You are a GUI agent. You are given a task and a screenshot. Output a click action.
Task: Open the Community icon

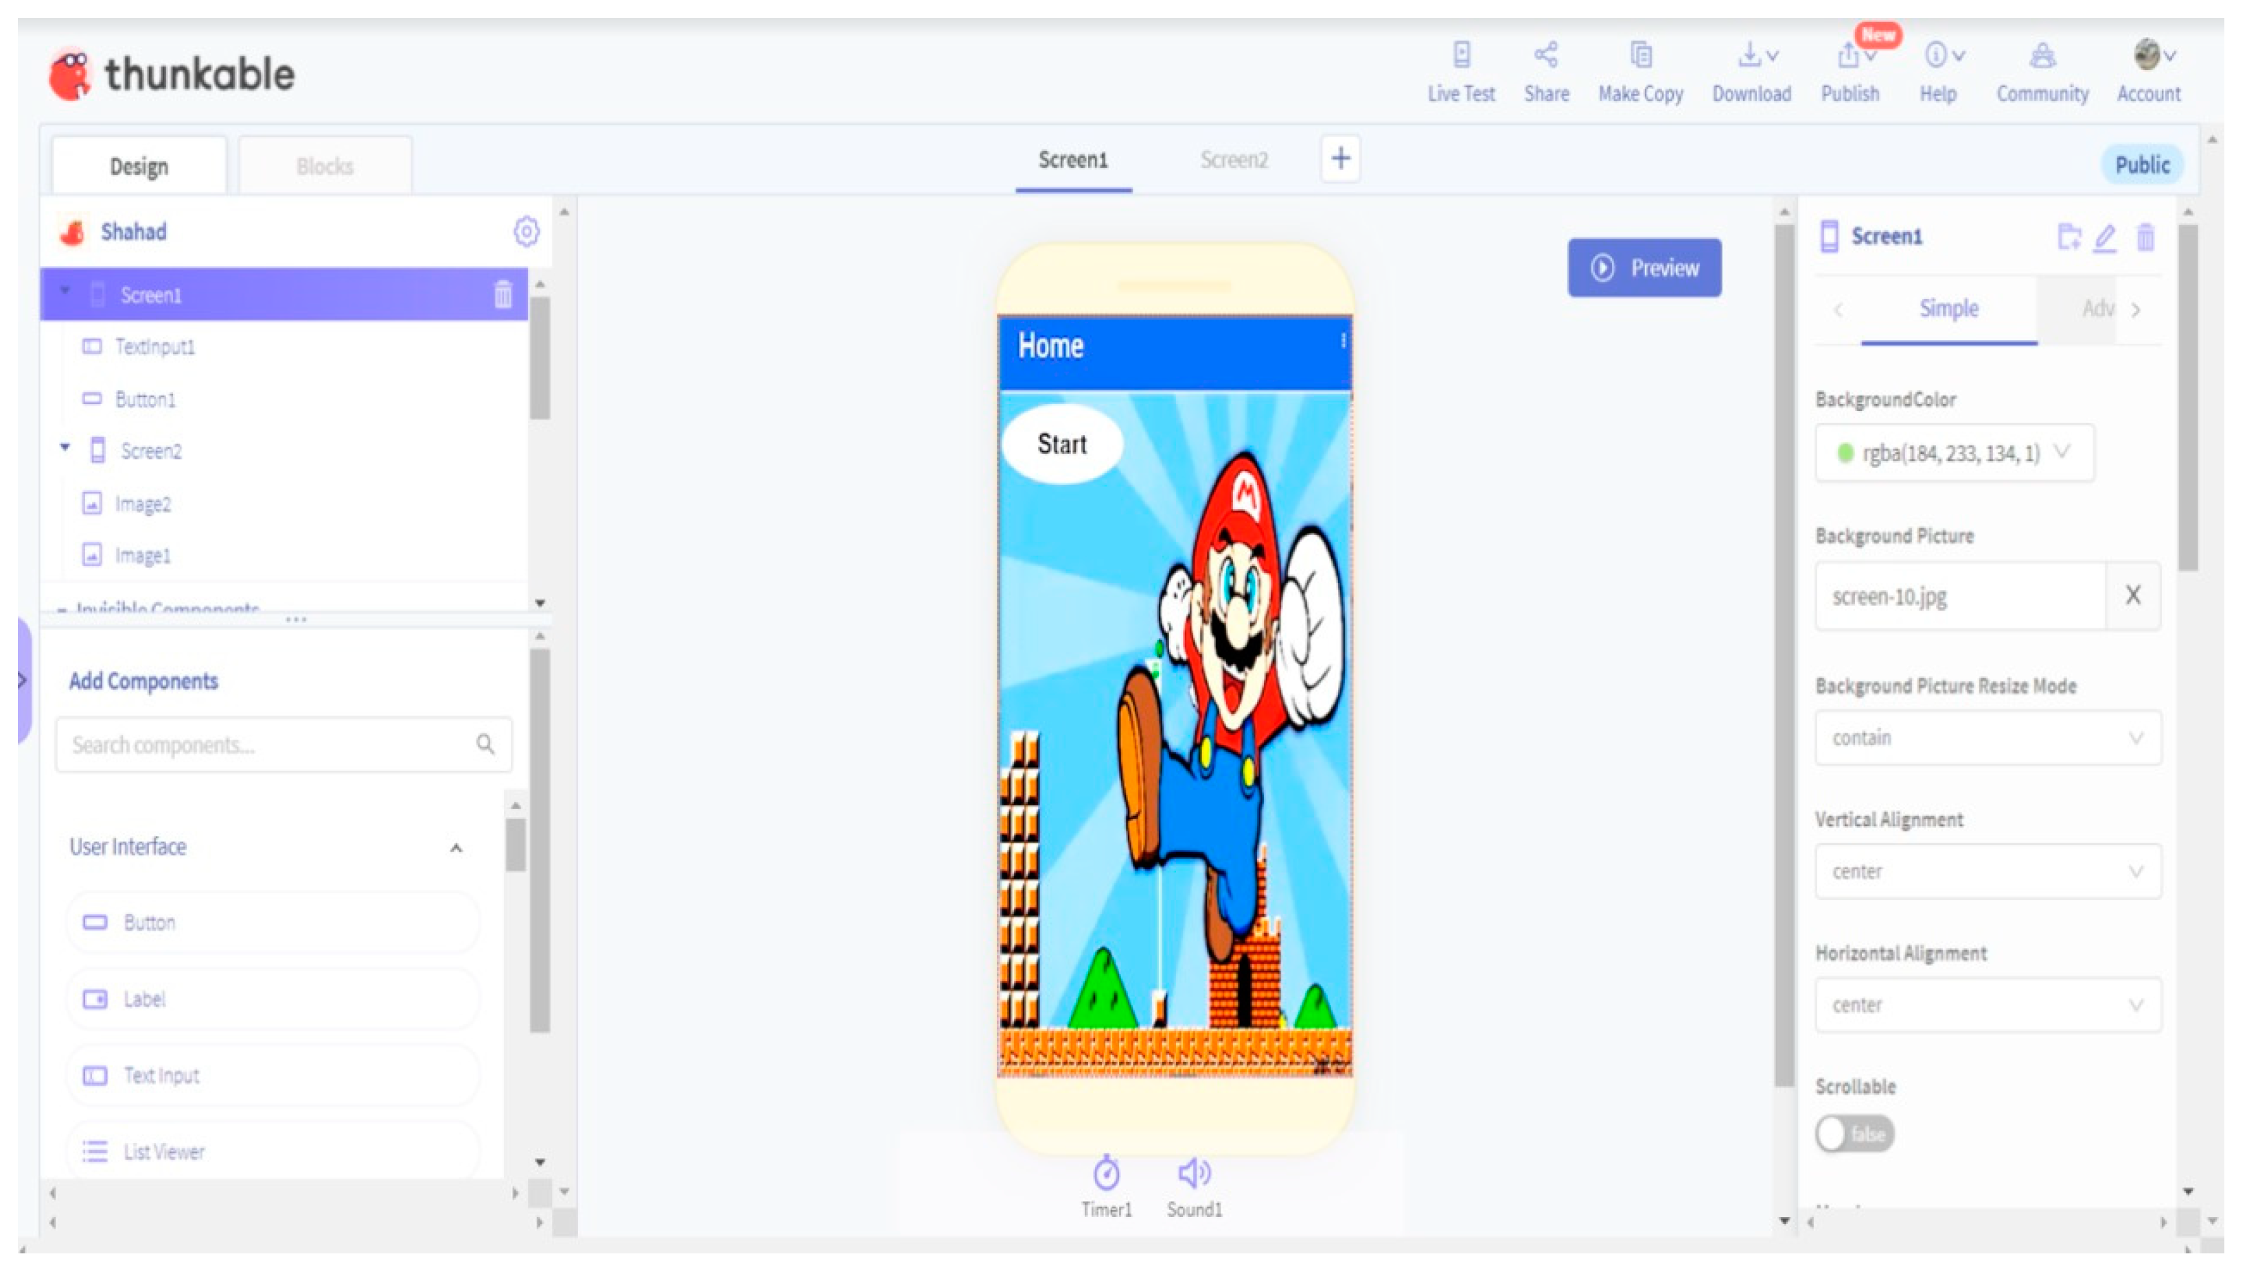tap(2041, 56)
